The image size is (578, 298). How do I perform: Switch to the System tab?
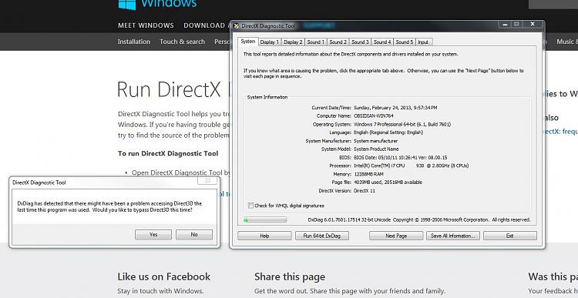click(247, 42)
